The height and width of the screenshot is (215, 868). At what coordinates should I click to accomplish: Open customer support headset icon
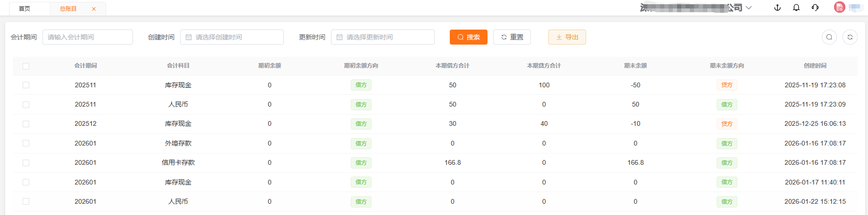[x=815, y=8]
